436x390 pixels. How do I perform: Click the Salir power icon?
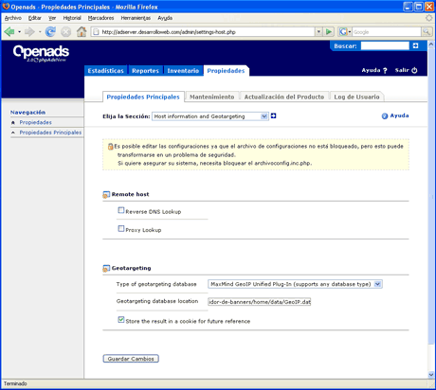pyautogui.click(x=414, y=70)
